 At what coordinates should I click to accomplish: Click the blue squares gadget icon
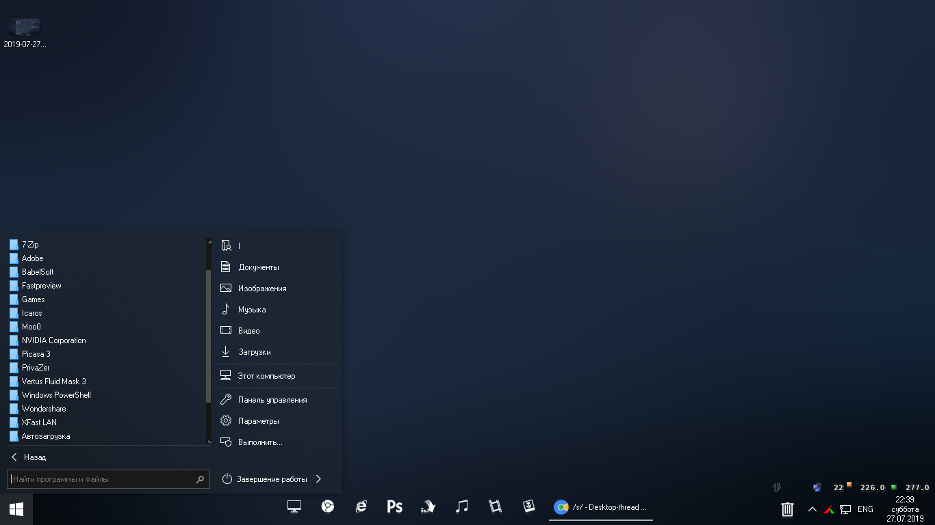pos(817,487)
